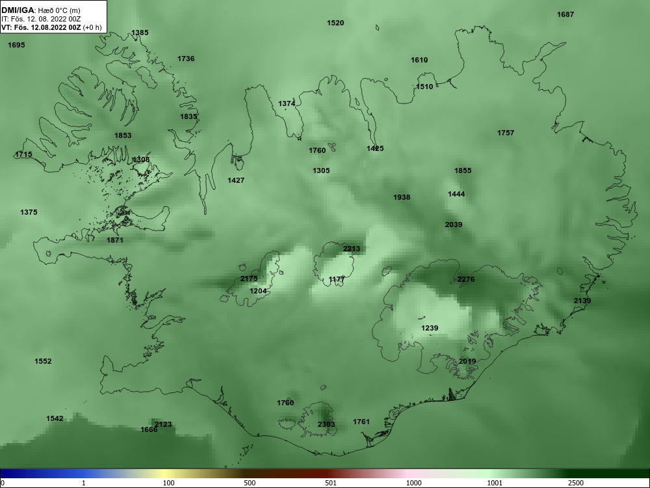Image resolution: width=650 pixels, height=488 pixels.
Task: Click the 1835 height label
Action: [188, 116]
